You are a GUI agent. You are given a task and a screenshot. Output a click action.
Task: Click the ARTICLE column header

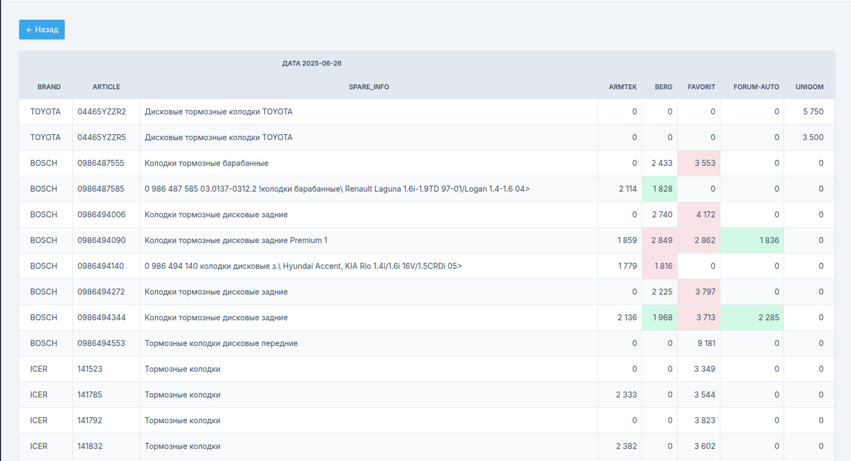click(x=106, y=87)
